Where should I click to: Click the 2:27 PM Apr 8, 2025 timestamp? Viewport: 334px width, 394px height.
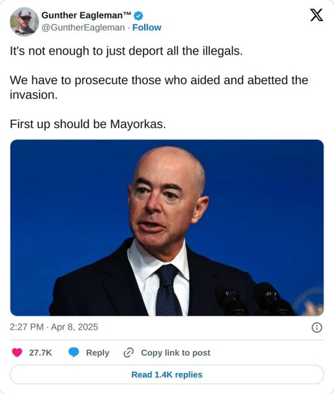54,327
